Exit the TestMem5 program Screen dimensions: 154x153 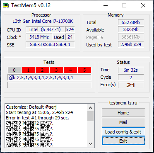[123, 141]
